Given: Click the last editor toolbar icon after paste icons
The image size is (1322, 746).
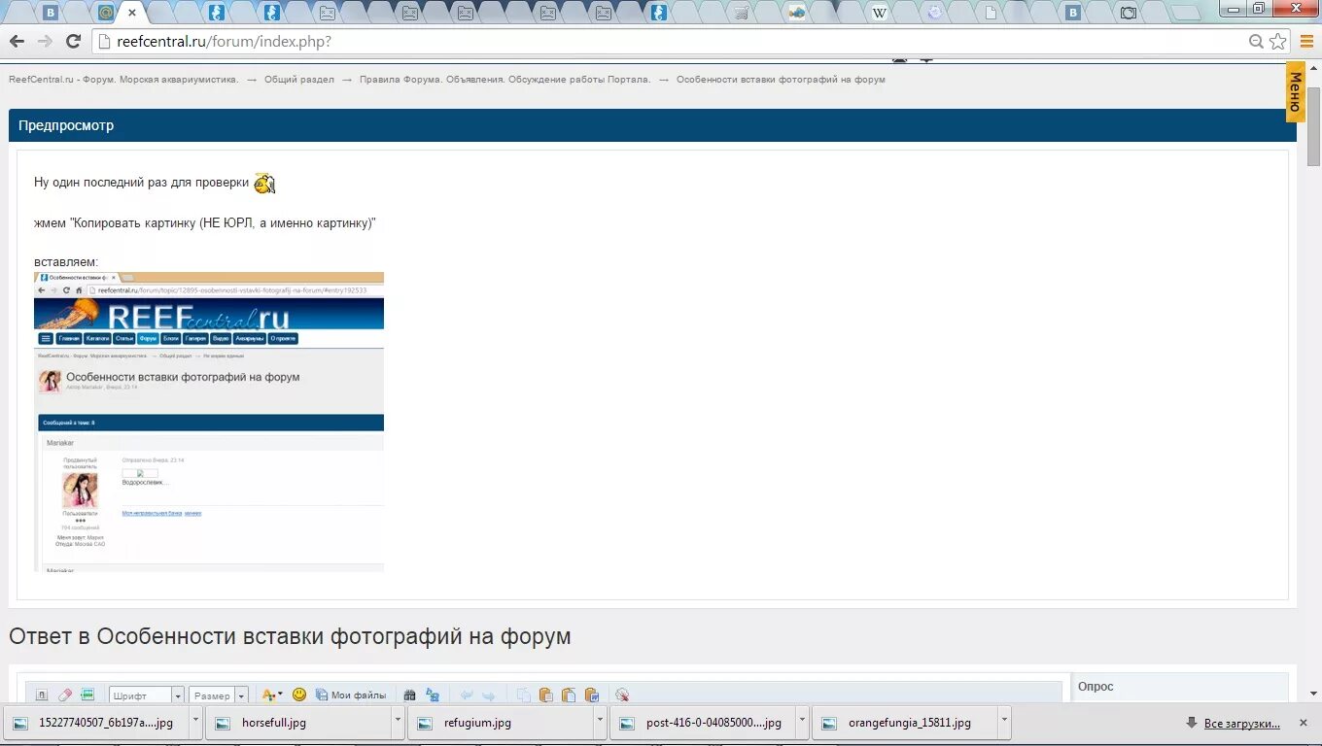Looking at the screenshot, I should tap(622, 695).
